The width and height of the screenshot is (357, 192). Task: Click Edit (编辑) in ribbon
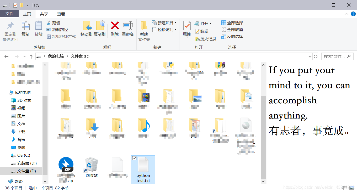tap(201, 31)
